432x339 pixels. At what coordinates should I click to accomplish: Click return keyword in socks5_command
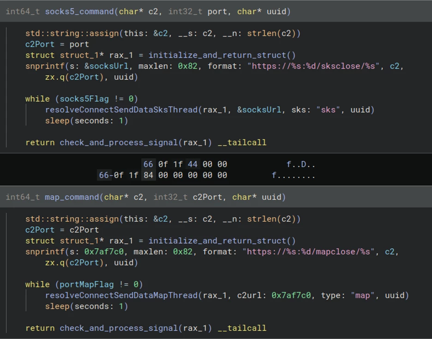(40, 142)
